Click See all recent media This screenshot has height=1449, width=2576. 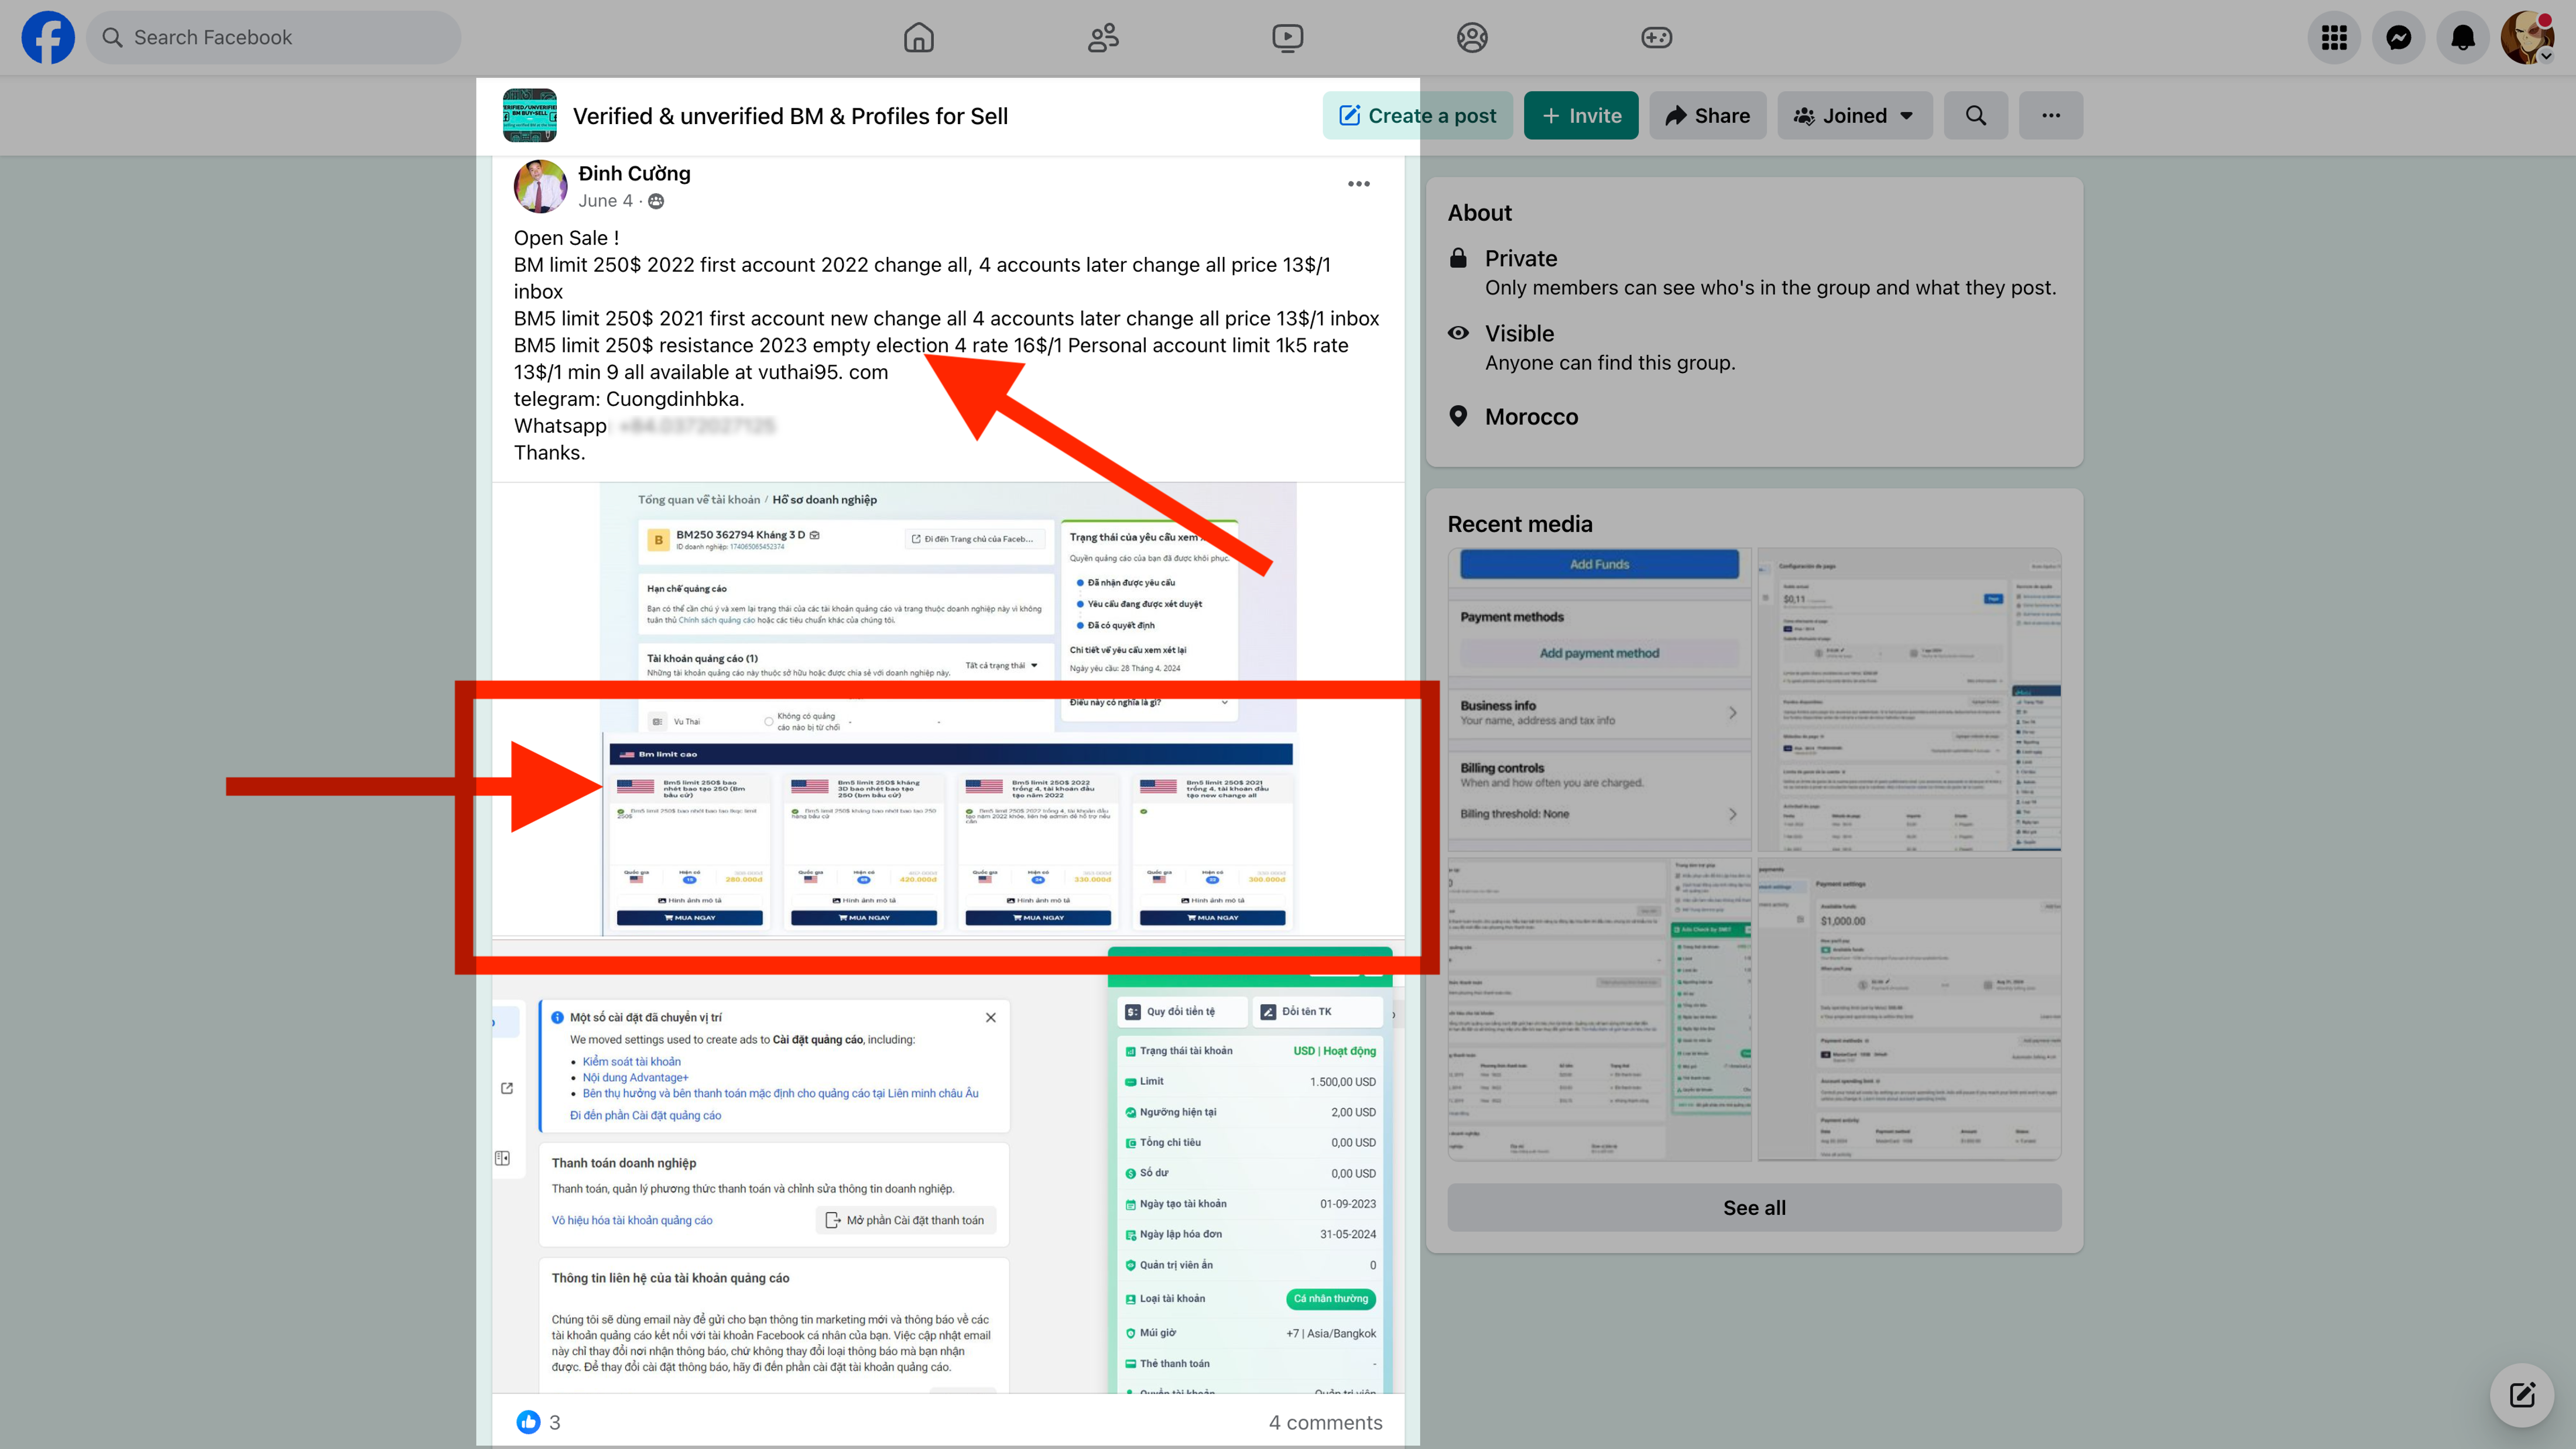click(x=1753, y=1207)
